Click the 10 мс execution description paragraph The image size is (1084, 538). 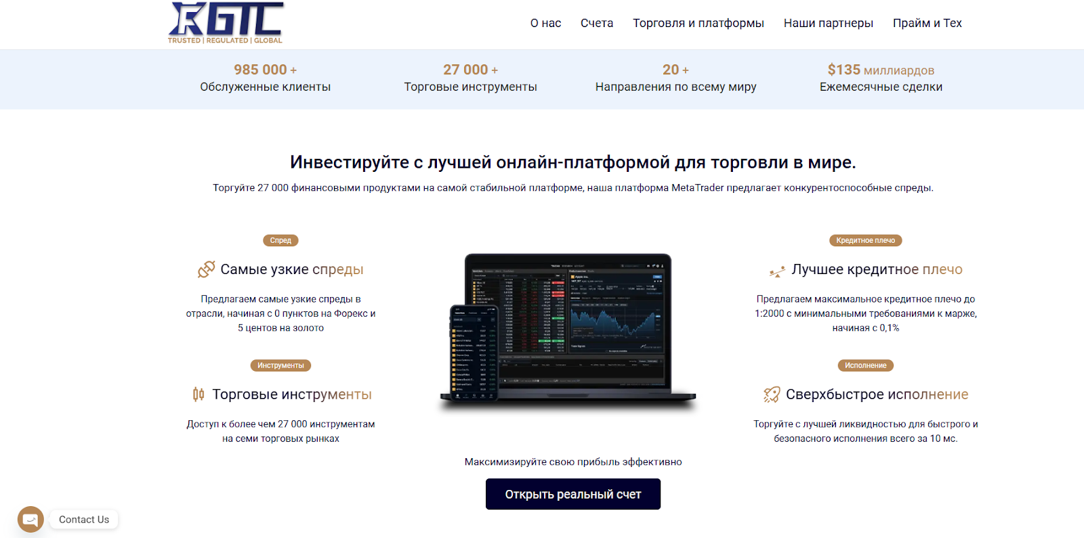click(866, 431)
